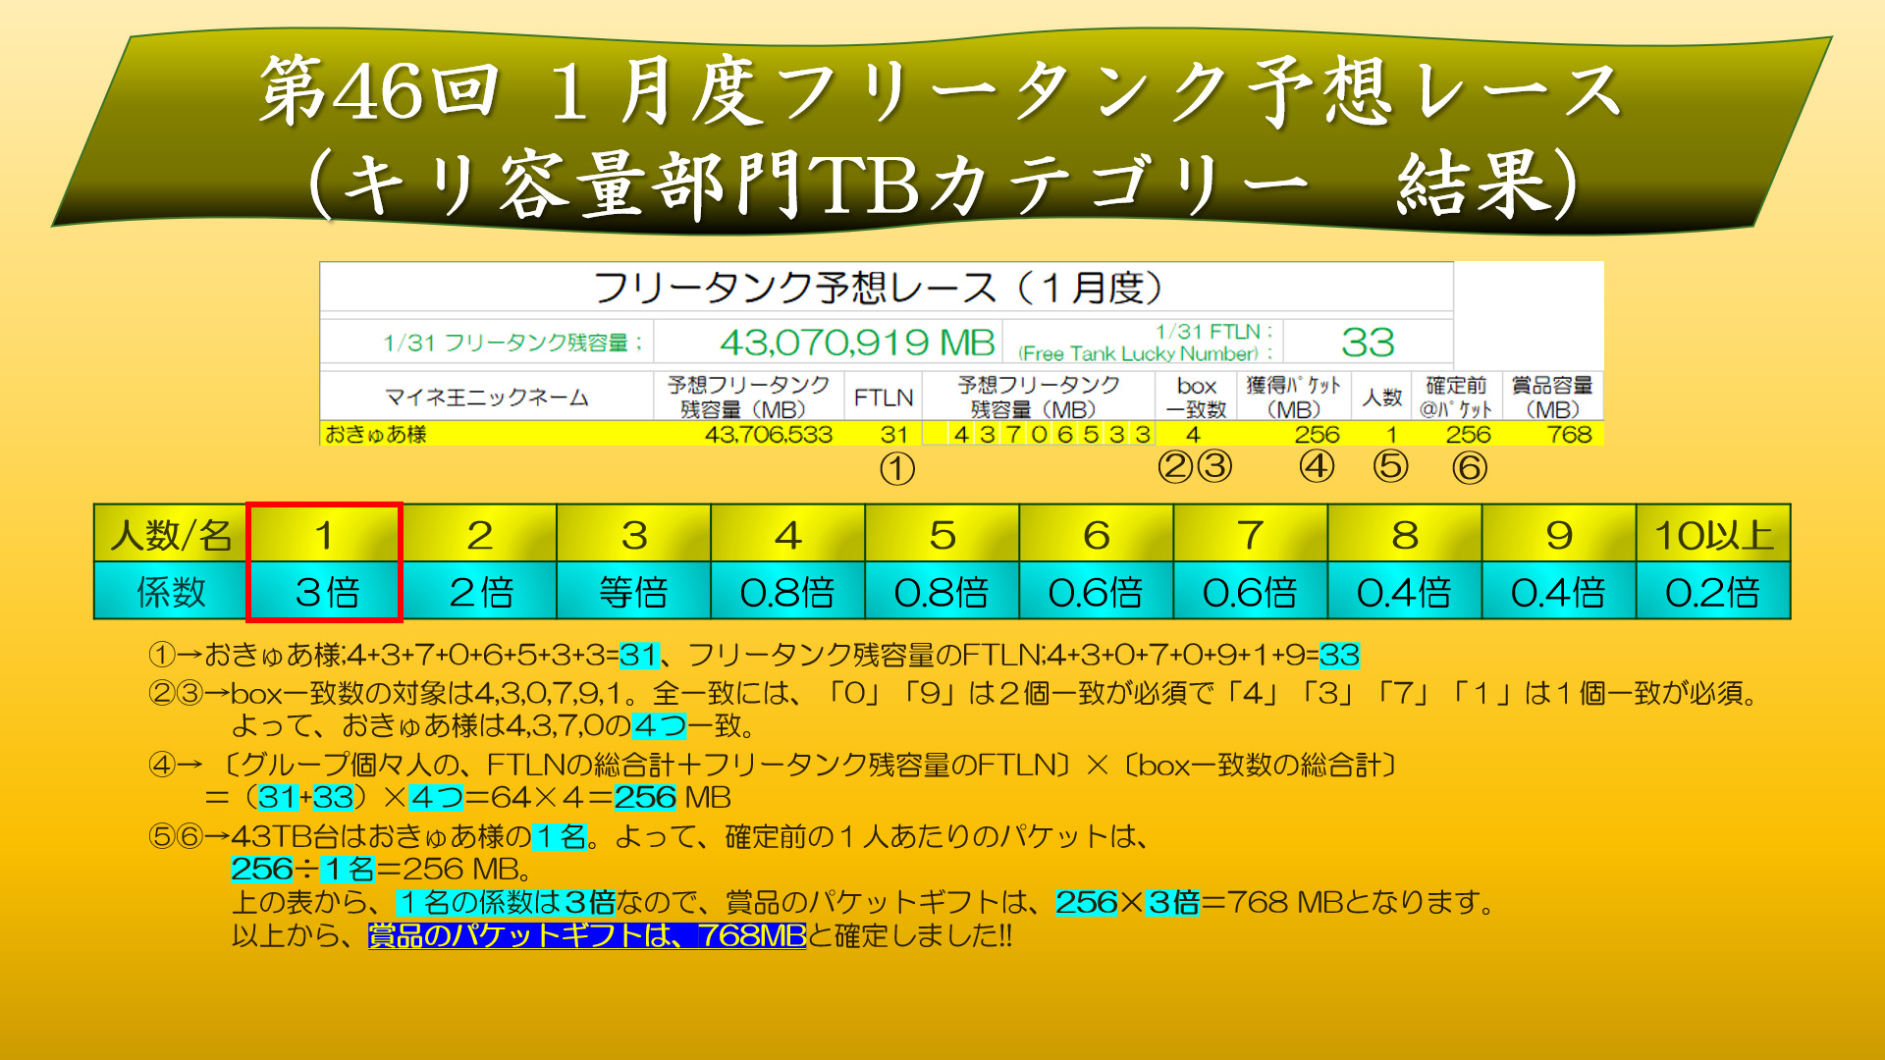Click the 等倍 coefficient cell
Viewport: 1885px width, 1060px height.
pyautogui.click(x=634, y=591)
